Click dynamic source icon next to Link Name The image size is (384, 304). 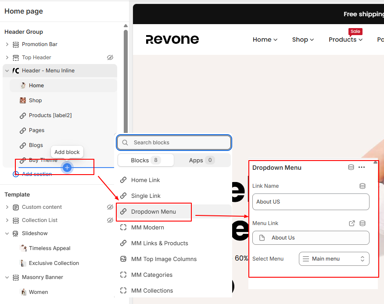click(362, 186)
